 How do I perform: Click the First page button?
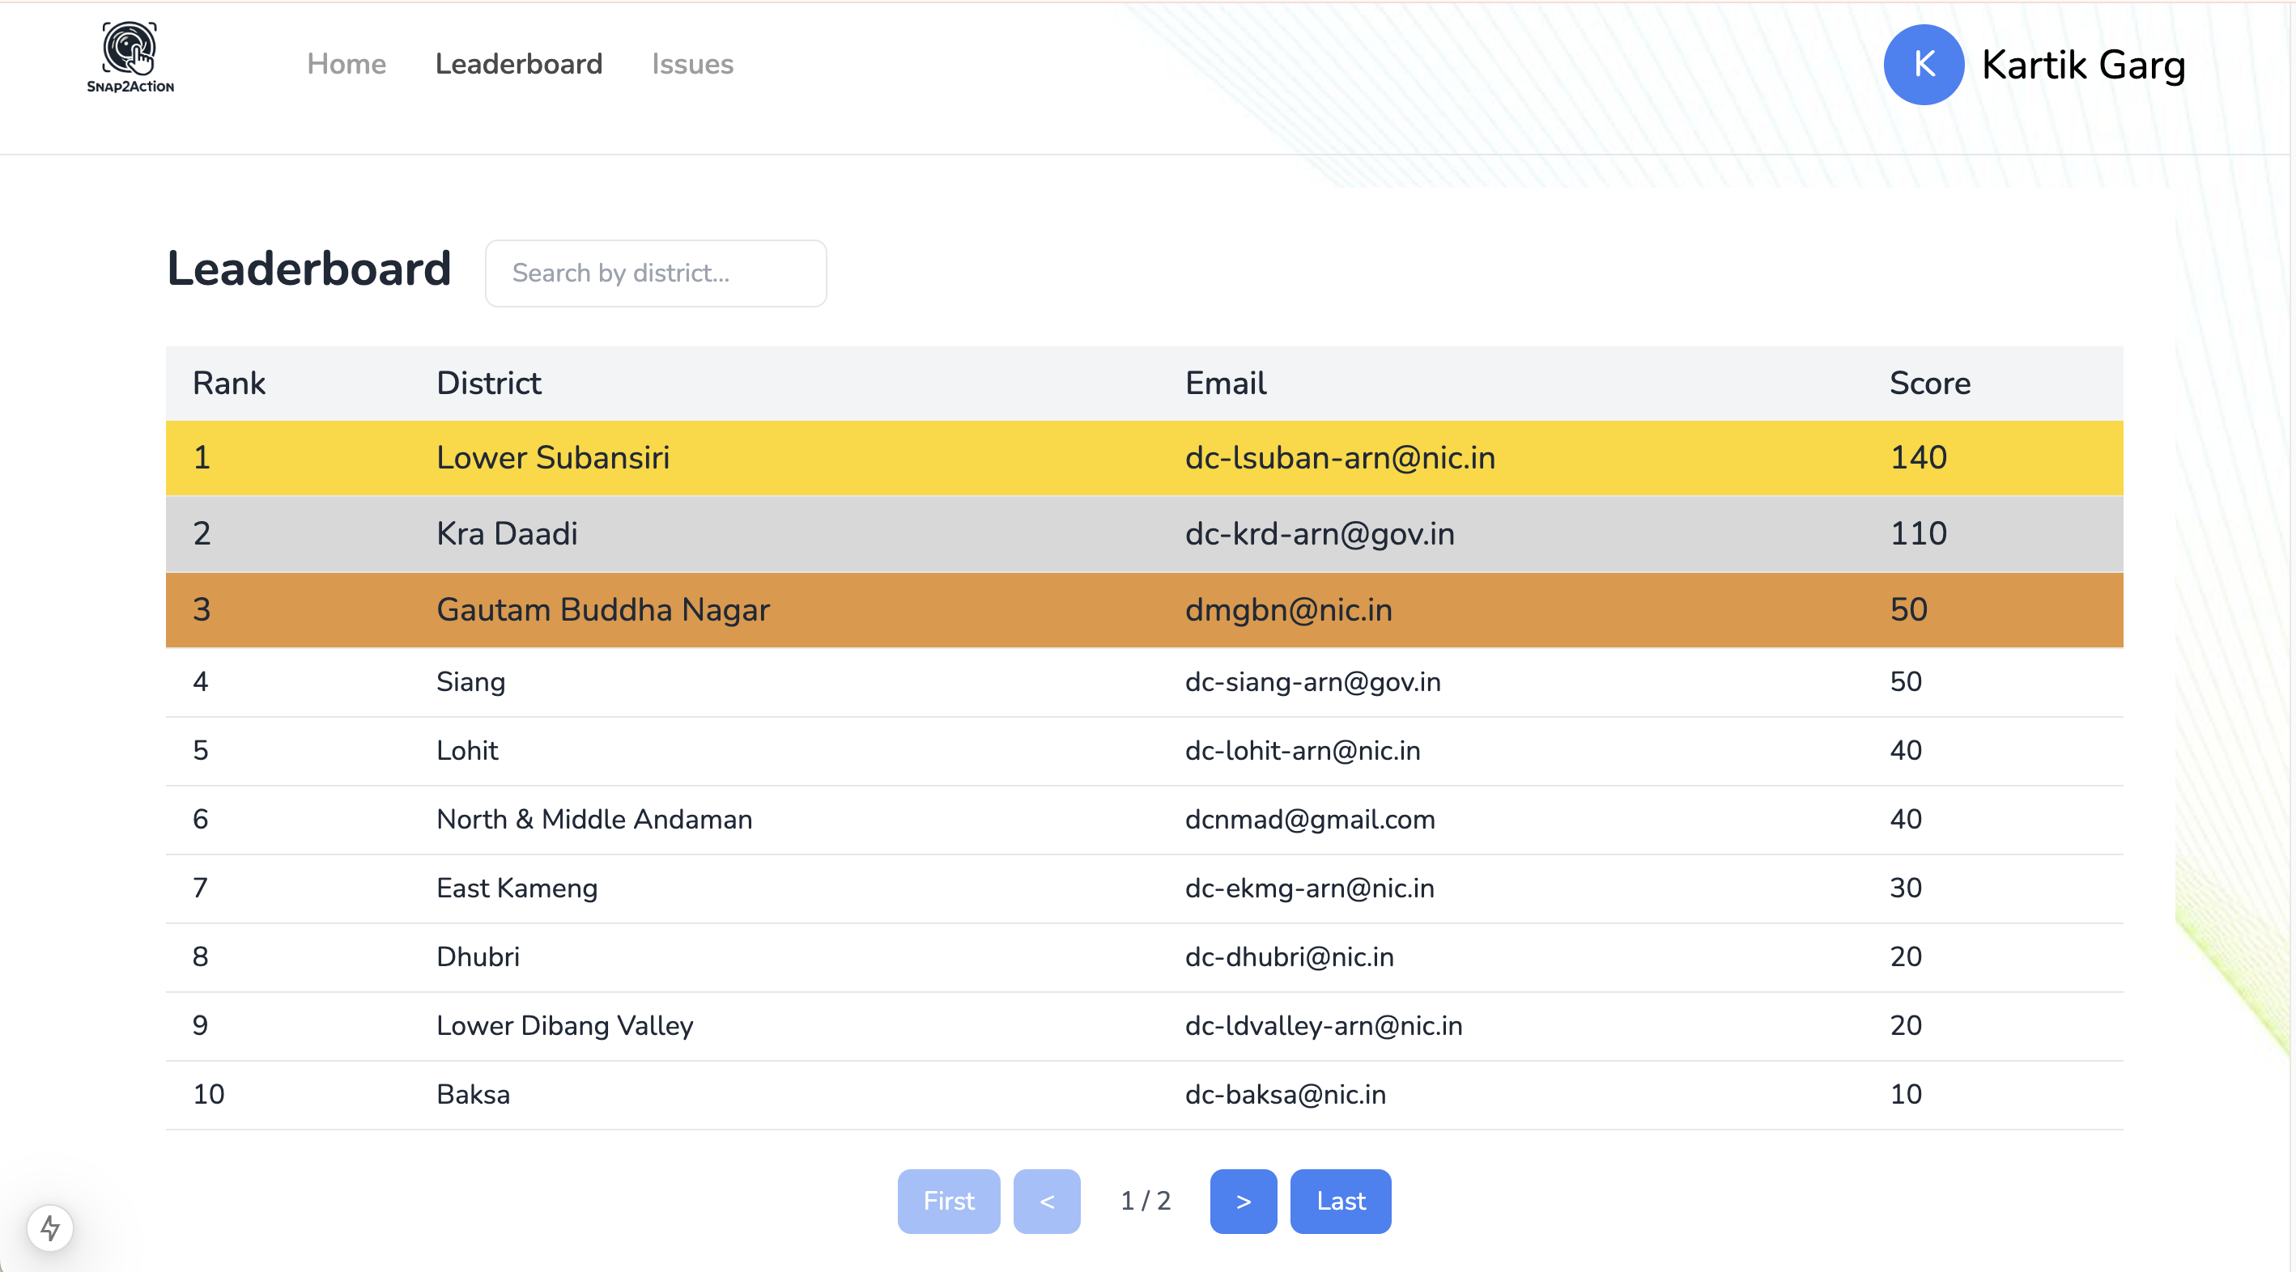point(948,1201)
